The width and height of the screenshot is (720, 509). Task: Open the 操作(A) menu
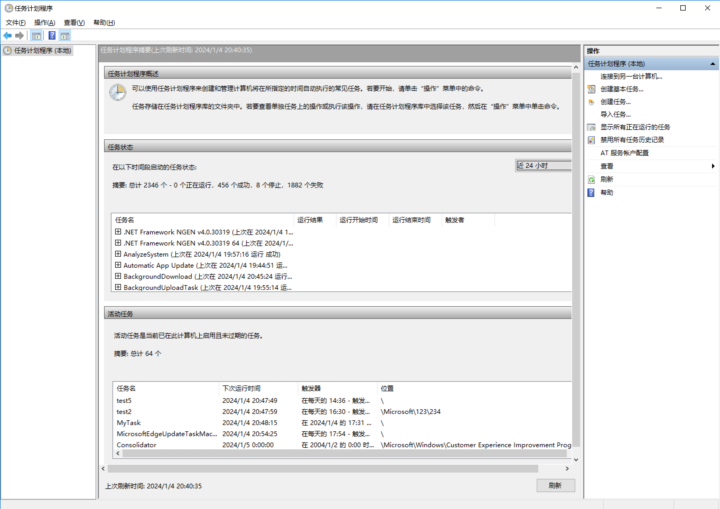tap(45, 22)
